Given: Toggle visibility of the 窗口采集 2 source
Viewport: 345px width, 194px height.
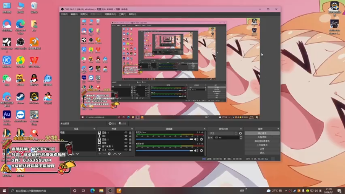Looking at the screenshot, I should [126, 146].
